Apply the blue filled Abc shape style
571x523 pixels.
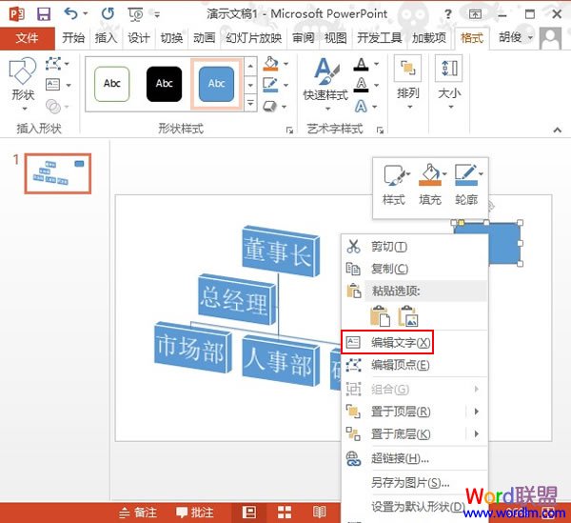coord(216,84)
